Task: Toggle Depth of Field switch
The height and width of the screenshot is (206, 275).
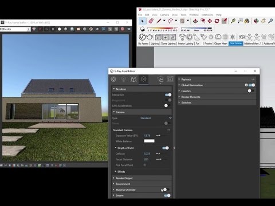Action: click(x=166, y=148)
